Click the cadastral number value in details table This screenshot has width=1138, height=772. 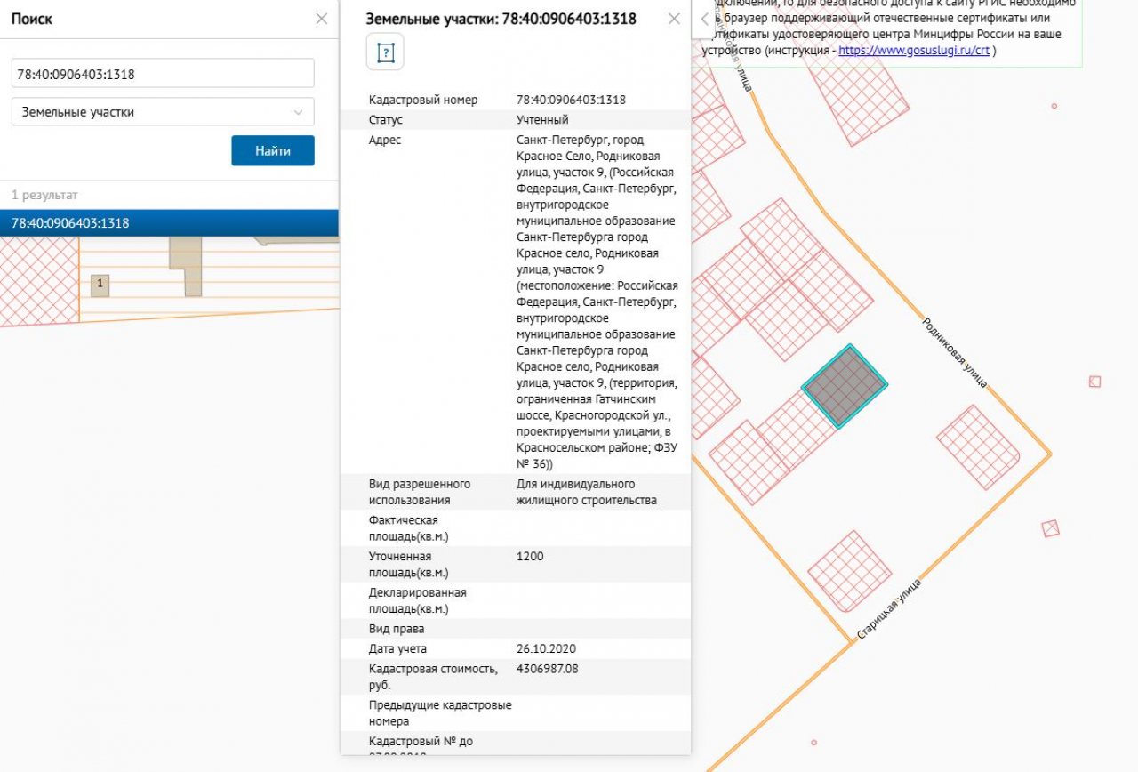[571, 100]
